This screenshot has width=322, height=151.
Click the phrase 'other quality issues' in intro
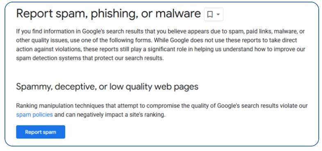coord(43,40)
